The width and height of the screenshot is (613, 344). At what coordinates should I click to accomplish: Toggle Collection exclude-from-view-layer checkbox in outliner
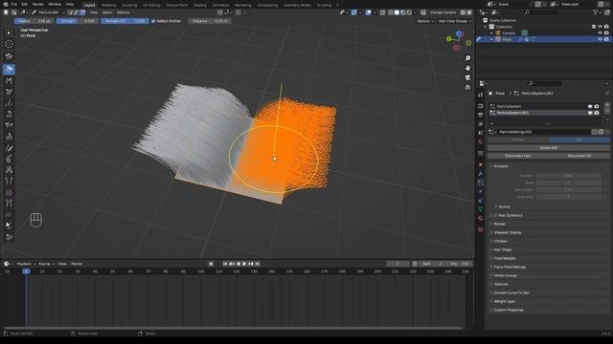594,27
